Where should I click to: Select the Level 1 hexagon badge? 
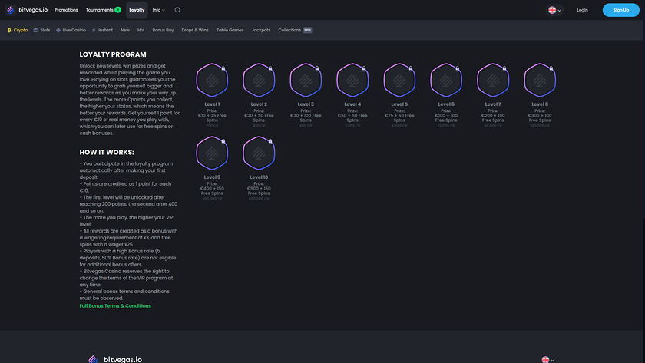pyautogui.click(x=212, y=80)
